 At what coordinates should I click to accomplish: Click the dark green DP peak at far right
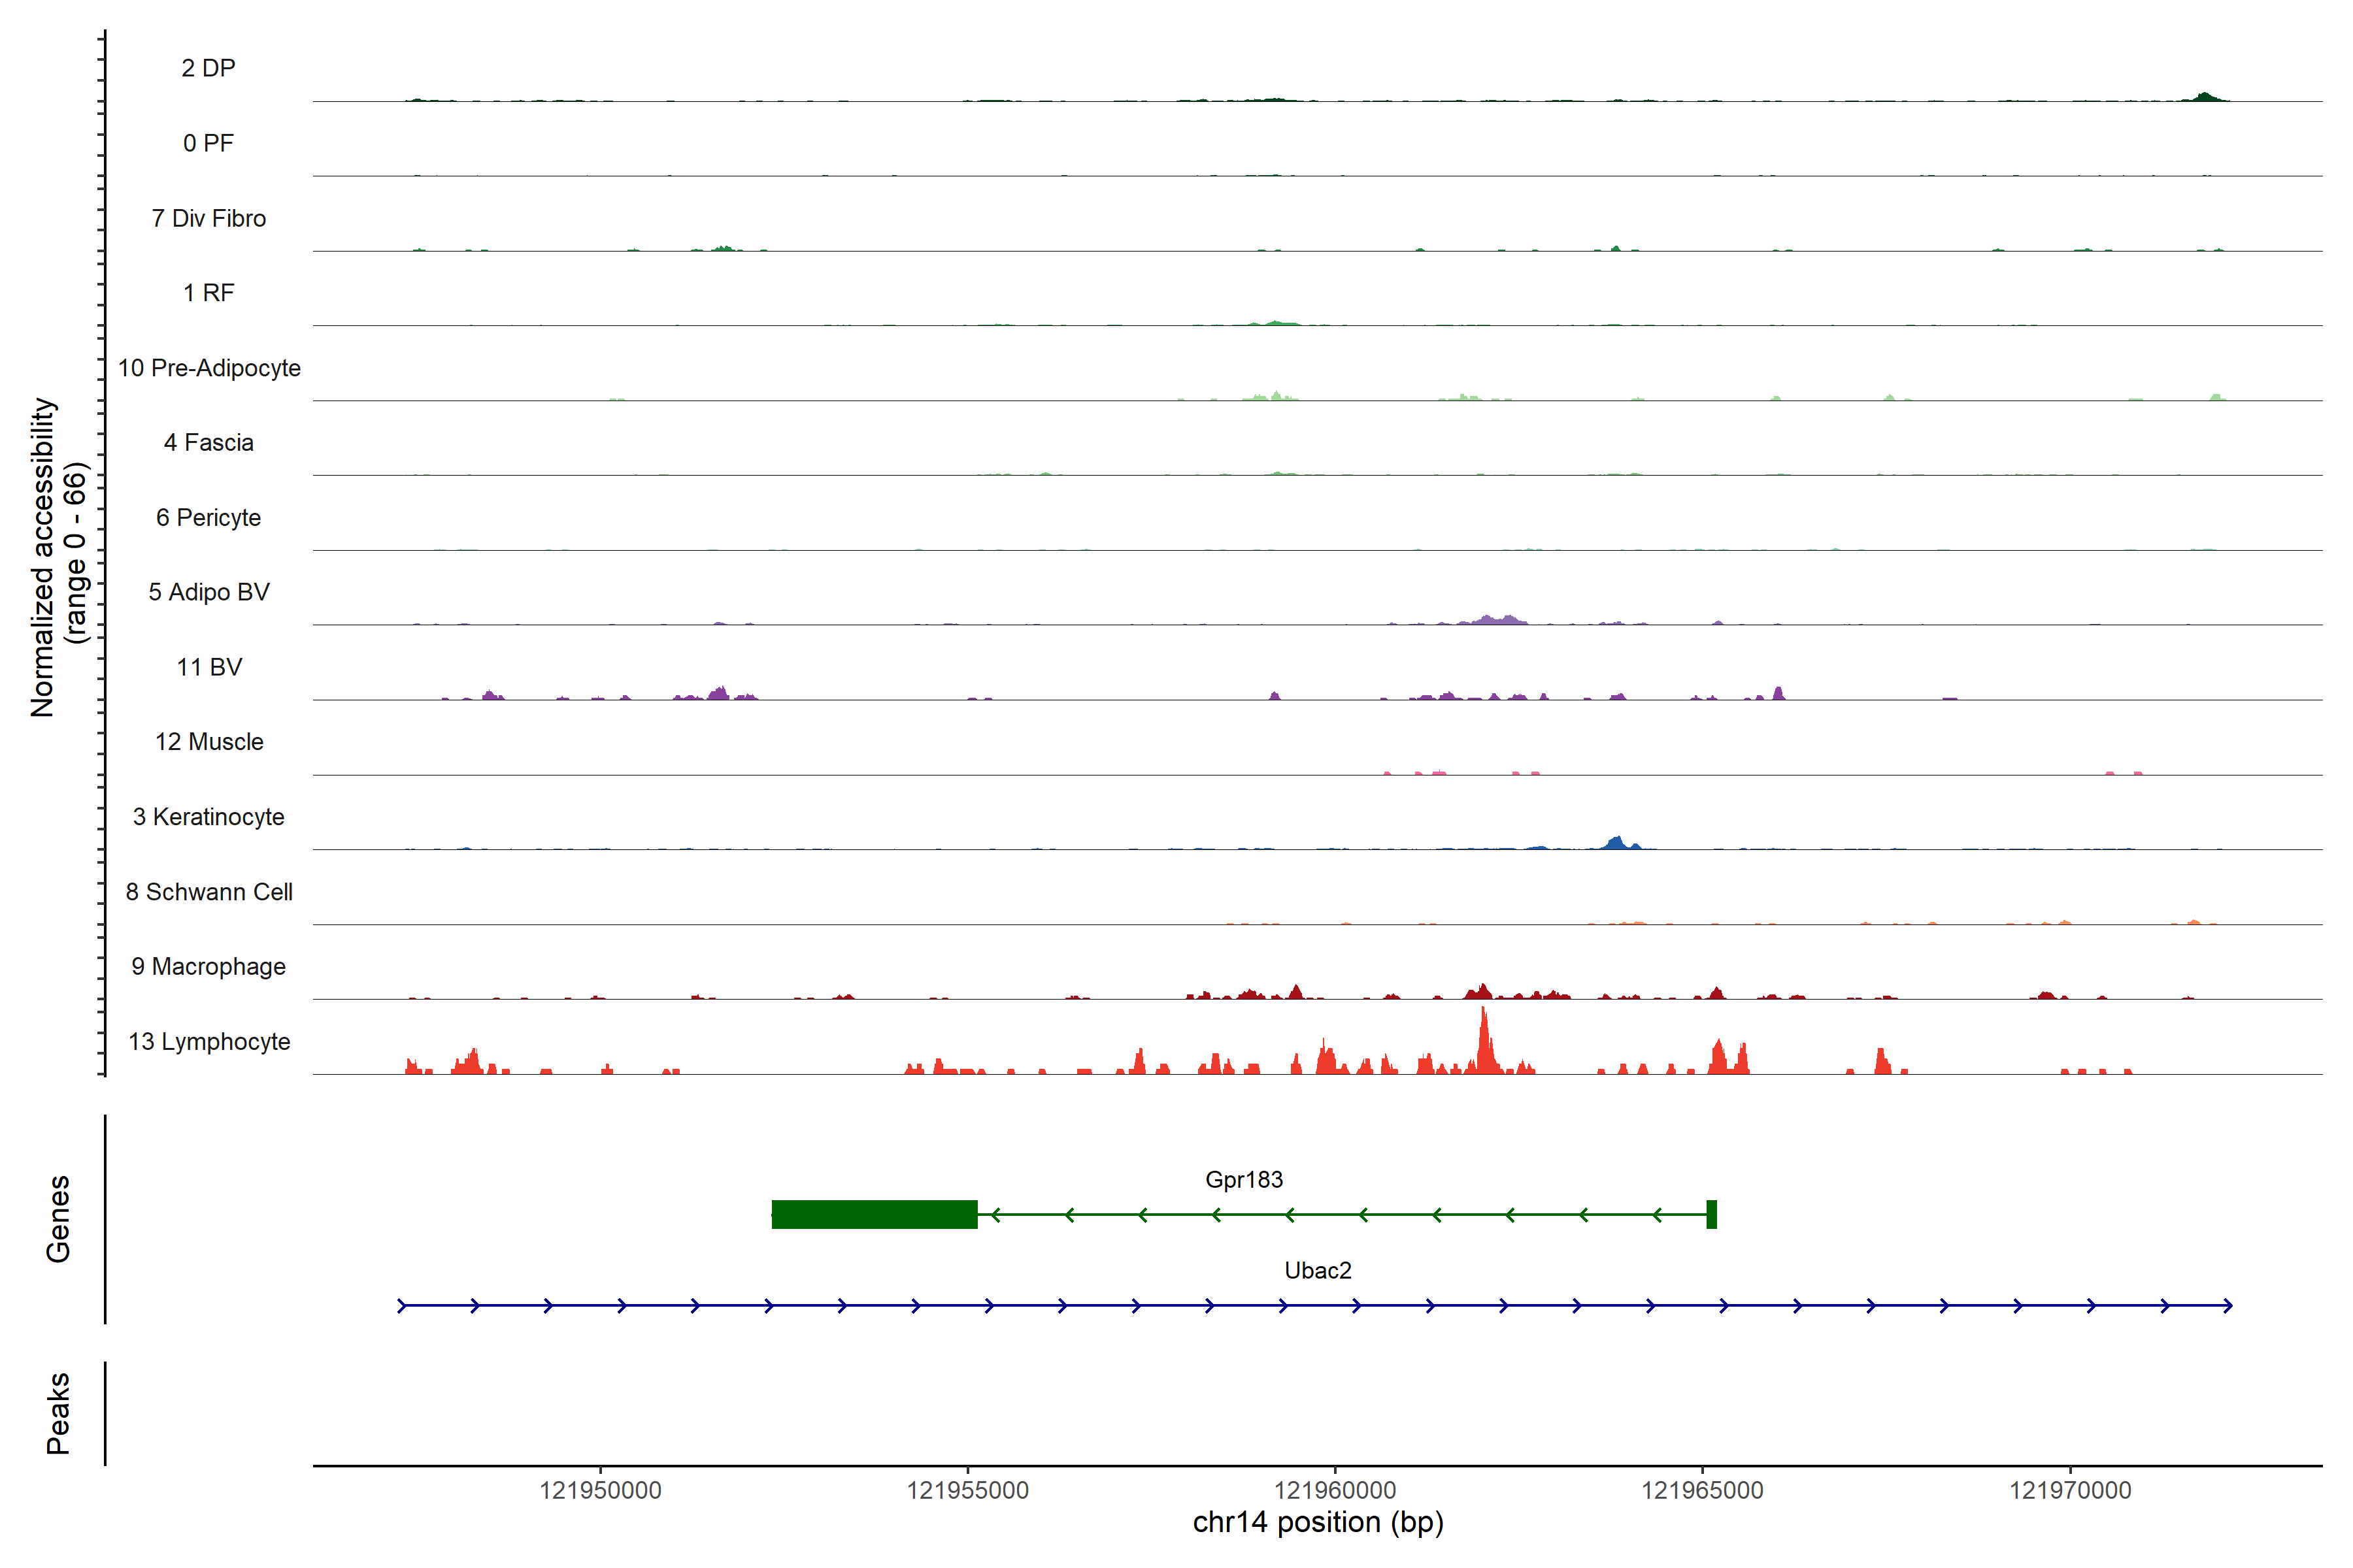[x=2204, y=97]
